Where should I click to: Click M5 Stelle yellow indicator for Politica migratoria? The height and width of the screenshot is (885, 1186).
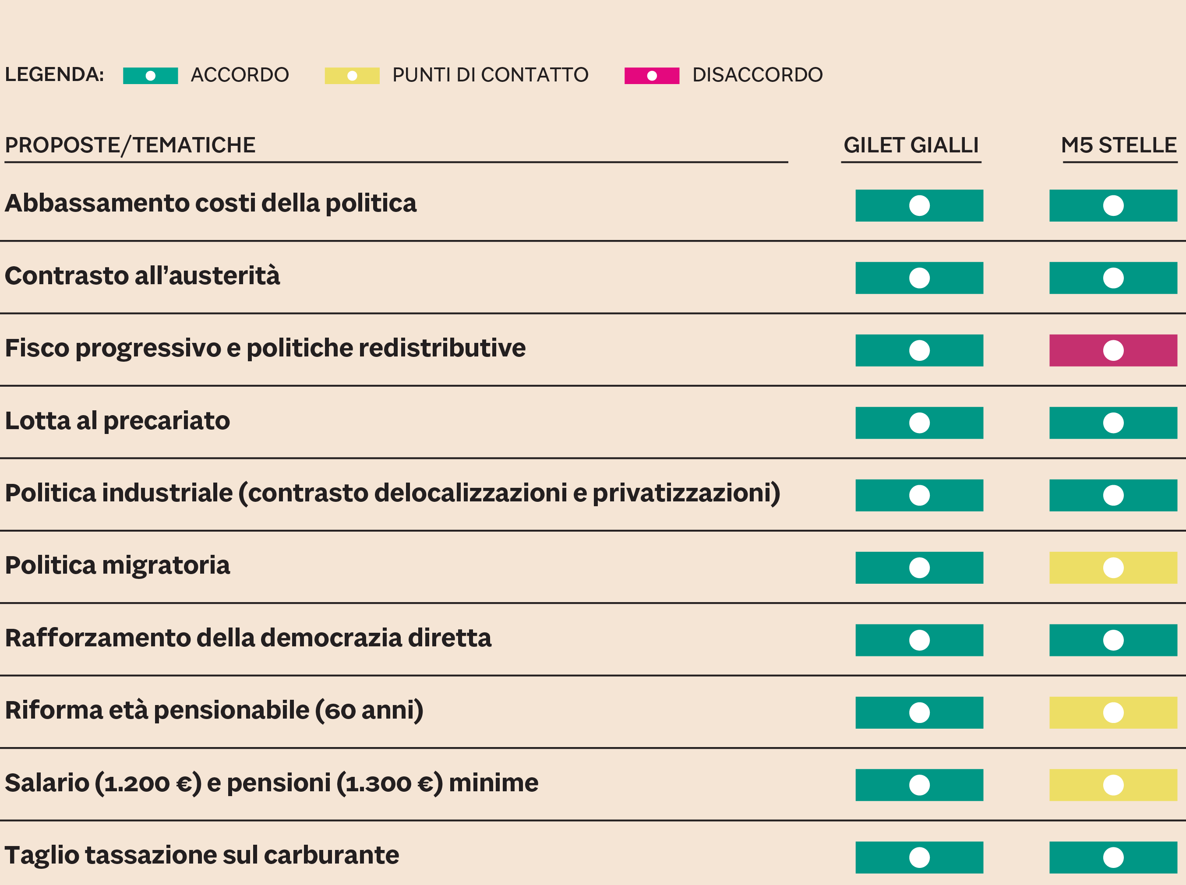click(1113, 568)
